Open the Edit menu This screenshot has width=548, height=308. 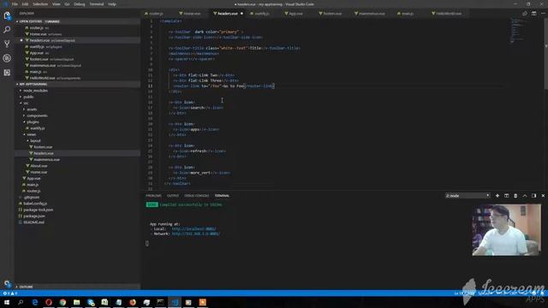pyautogui.click(x=25, y=4)
